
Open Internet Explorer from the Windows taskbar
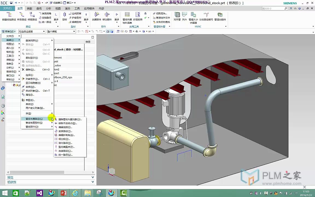click(x=75, y=193)
